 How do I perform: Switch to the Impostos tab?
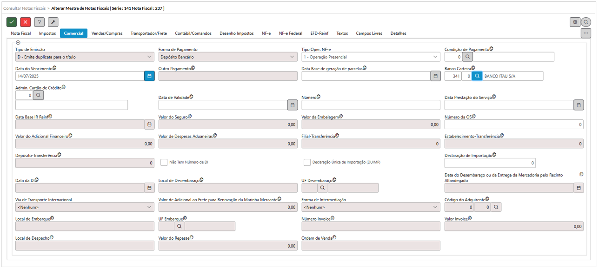pos(47,33)
